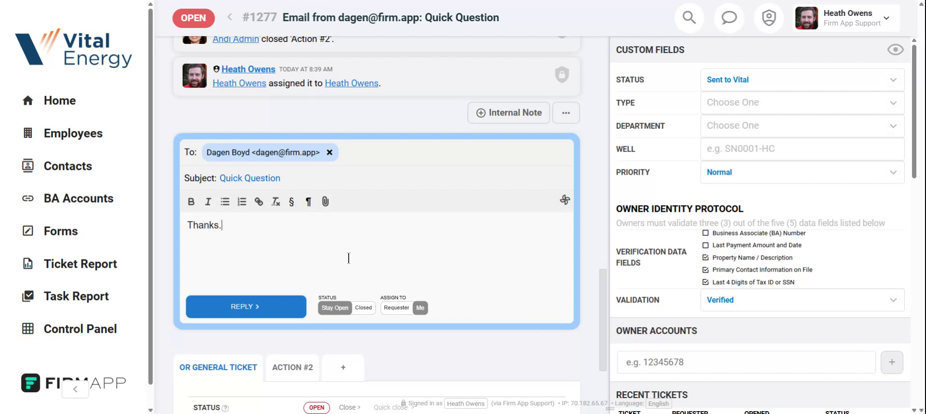Image resolution: width=926 pixels, height=414 pixels.
Task: Click the conversation pane vertical scrollbar
Action: point(602,319)
